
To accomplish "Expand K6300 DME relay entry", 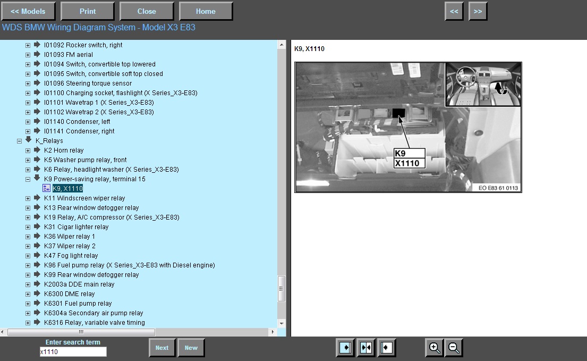I will tap(28, 294).
